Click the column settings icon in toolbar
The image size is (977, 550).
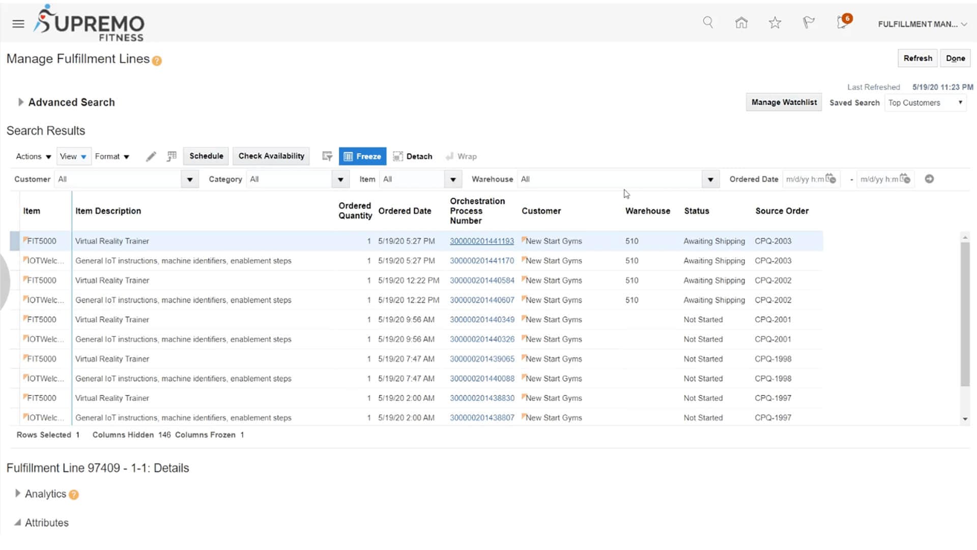(172, 156)
